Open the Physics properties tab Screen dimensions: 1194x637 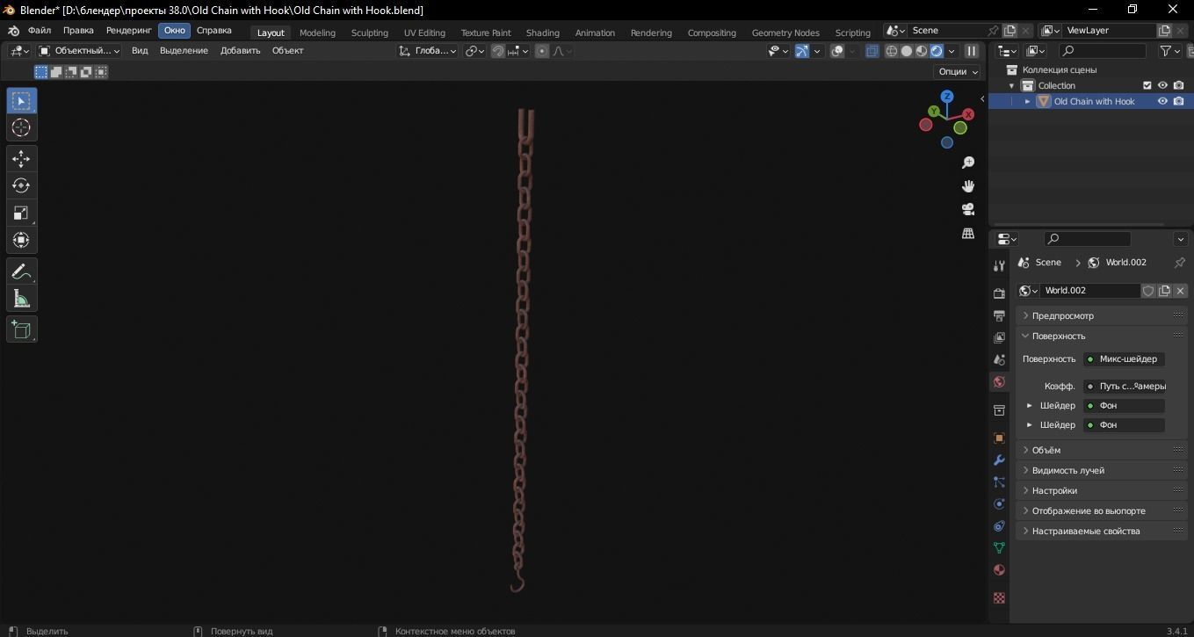pos(999,504)
